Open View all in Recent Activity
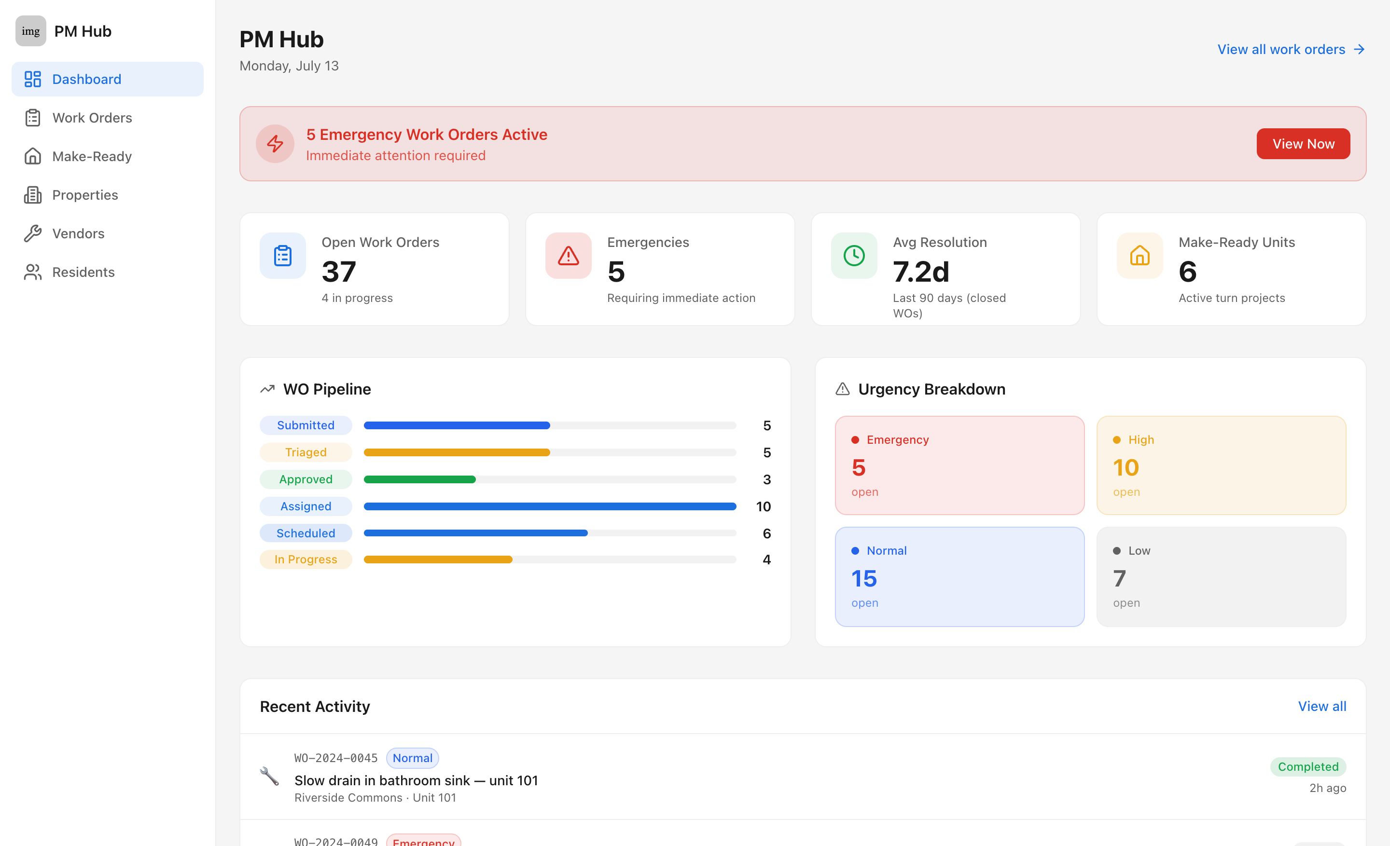Image resolution: width=1390 pixels, height=846 pixels. 1322,706
